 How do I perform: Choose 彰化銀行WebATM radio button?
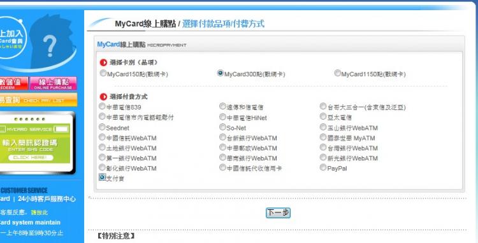[102, 167]
